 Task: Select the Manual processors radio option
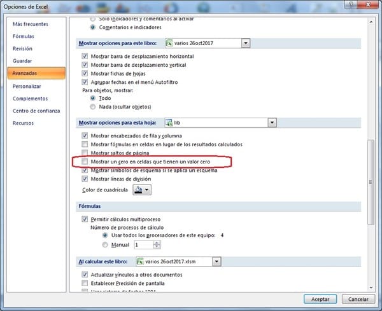(105, 245)
